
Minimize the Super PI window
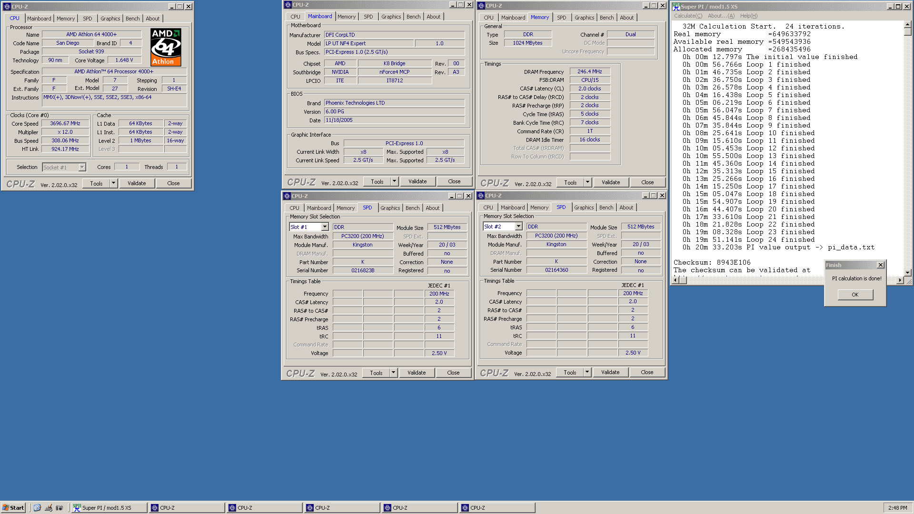coord(890,7)
